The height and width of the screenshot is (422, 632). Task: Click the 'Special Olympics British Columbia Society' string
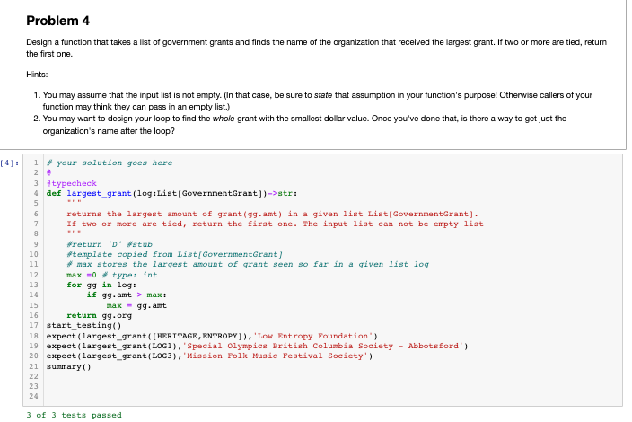pos(323,347)
